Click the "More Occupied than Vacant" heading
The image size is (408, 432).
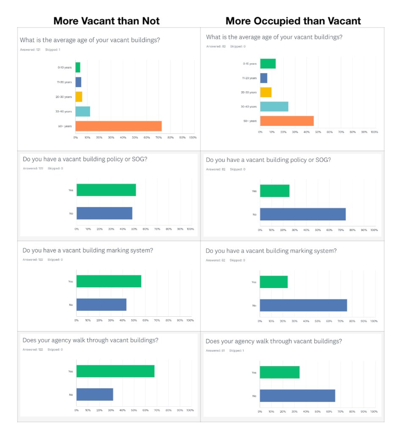point(293,21)
